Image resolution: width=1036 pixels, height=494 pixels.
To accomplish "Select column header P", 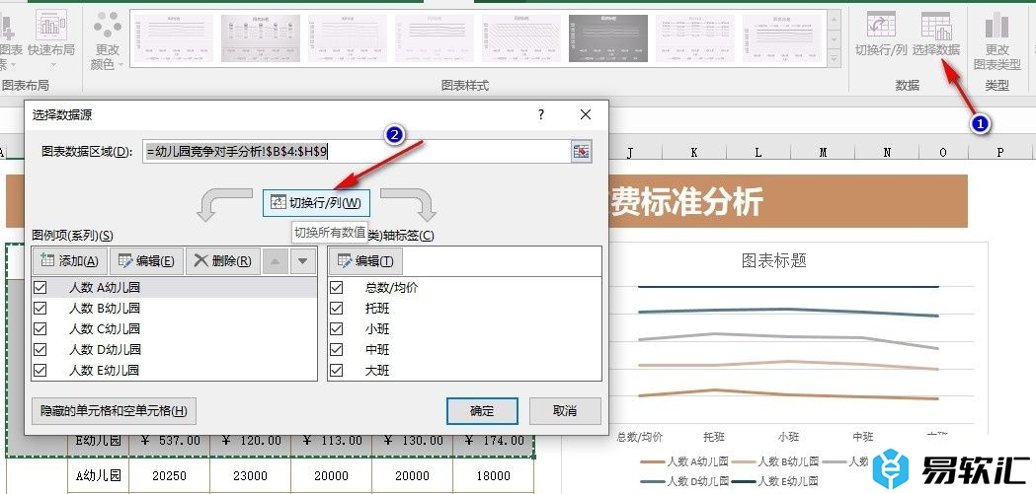I will (1000, 153).
